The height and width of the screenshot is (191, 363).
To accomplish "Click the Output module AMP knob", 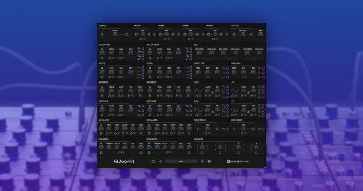I will pyautogui.click(x=261, y=35).
